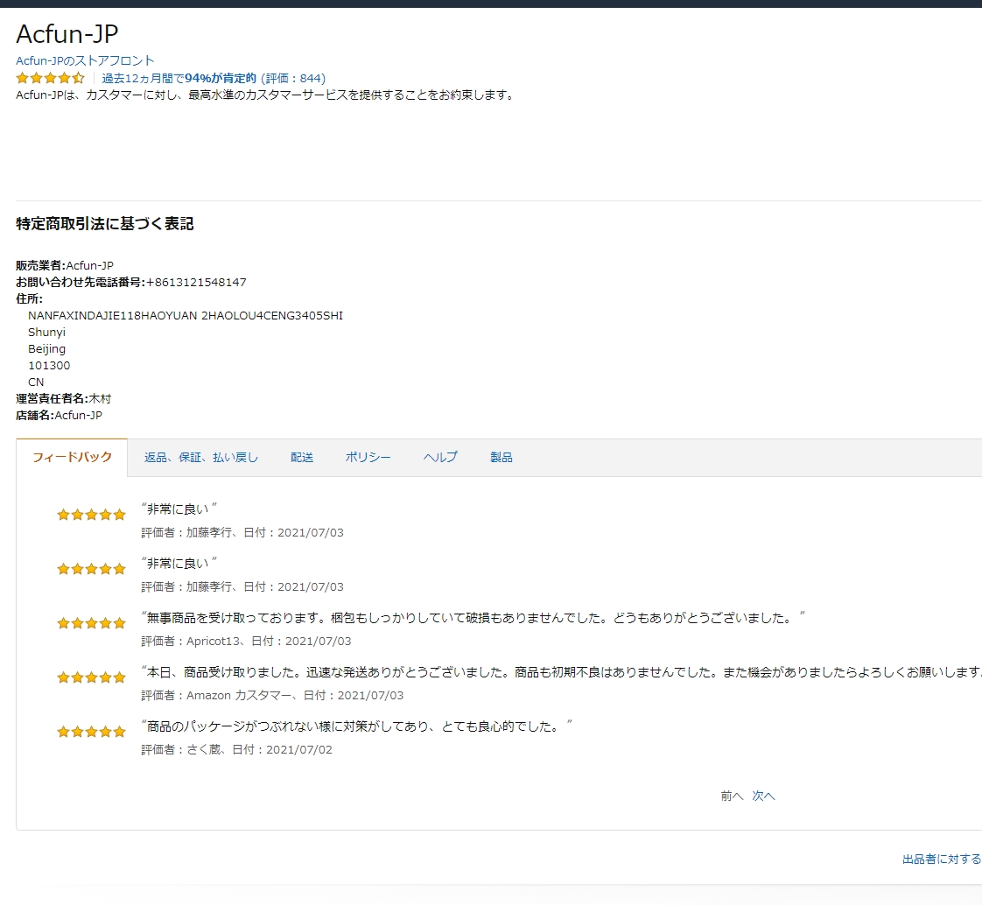Click the star icons beside Apricot13's review
The width and height of the screenshot is (982, 905).
tap(91, 623)
